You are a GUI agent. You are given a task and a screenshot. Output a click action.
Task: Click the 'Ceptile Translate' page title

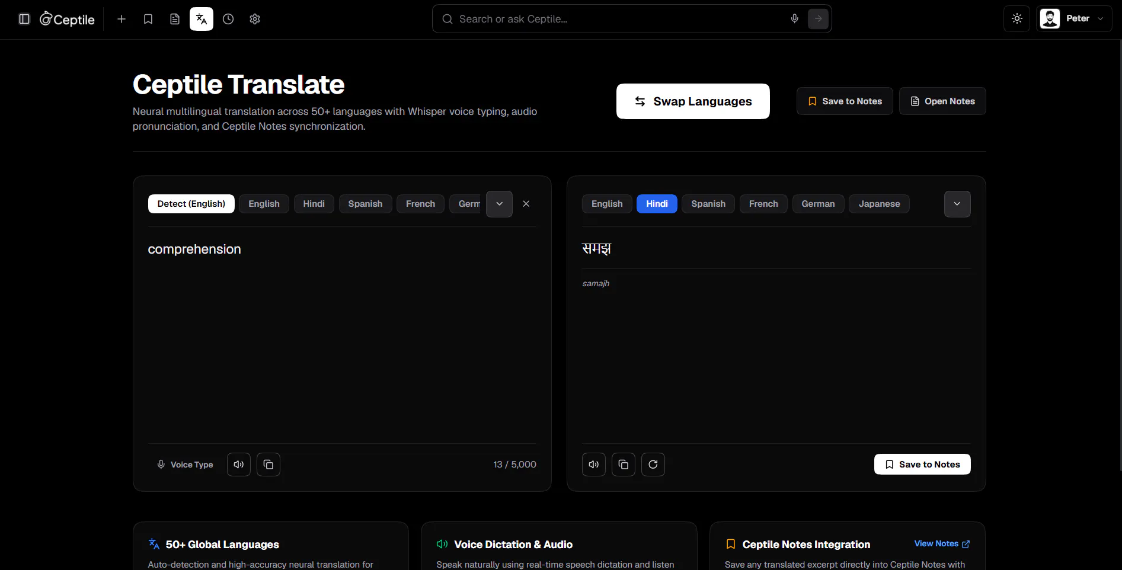[238, 84]
